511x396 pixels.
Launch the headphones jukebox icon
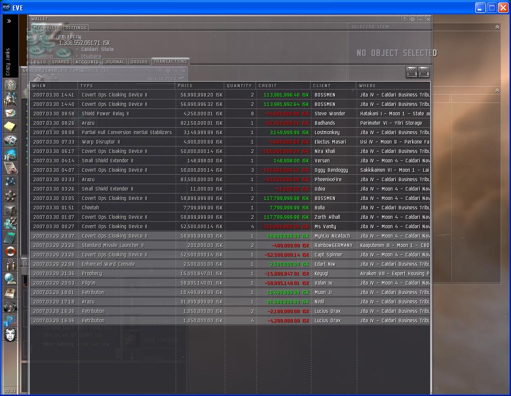[10, 307]
